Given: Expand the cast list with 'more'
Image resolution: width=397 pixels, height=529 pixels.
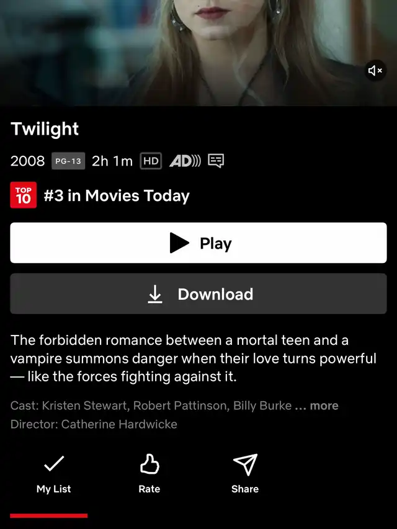Looking at the screenshot, I should 324,406.
